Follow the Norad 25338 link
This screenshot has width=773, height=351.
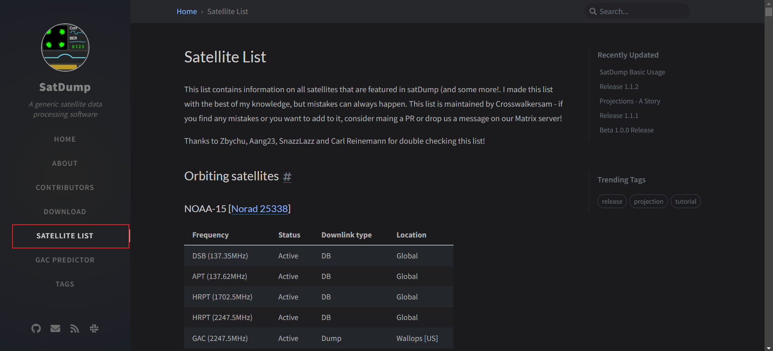pos(259,209)
